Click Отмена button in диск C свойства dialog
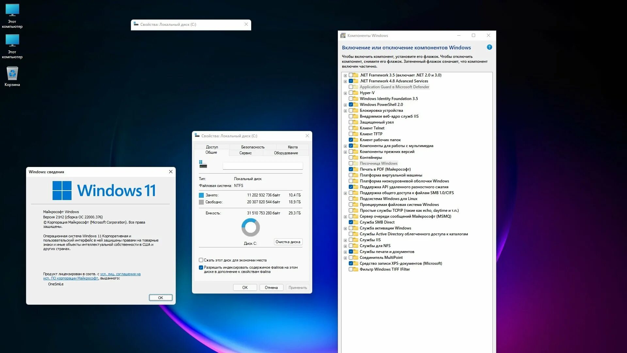This screenshot has height=353, width=627. coord(270,287)
